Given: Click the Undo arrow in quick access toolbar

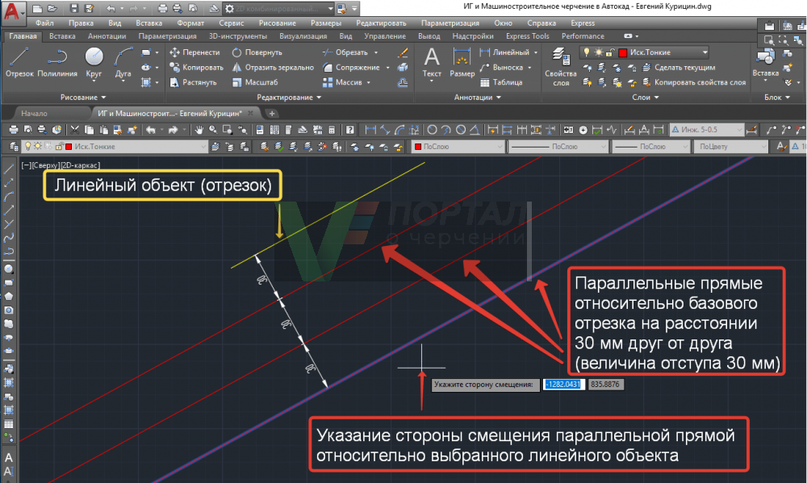Looking at the screenshot, I should pyautogui.click(x=111, y=8).
